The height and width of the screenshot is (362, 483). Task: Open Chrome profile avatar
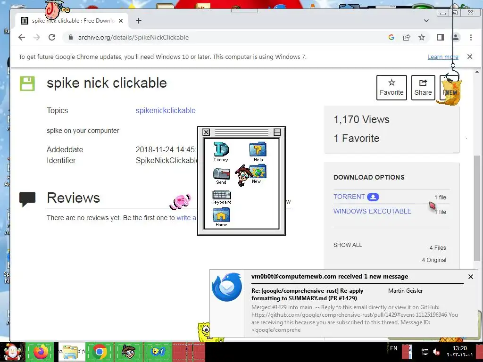click(456, 37)
